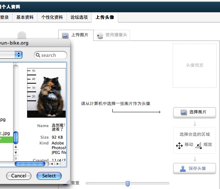Click the scroll right arrow in file dialog
Screen dimensions: 220x189
click(58, 164)
